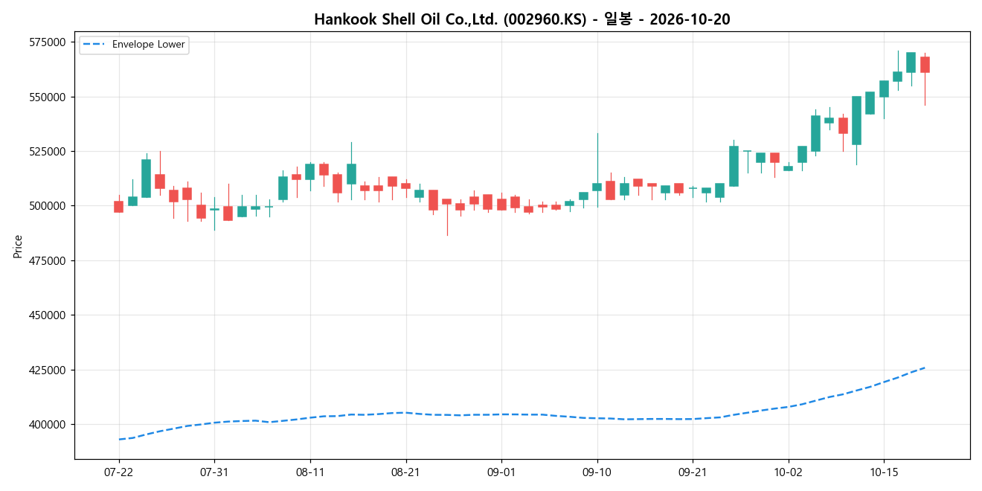Select the 500000 y-axis tick label
This screenshot has height=491, width=982.
click(48, 206)
